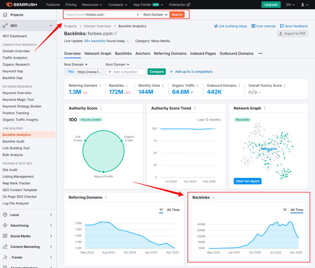
Task: Click info icon beside Network Graph title
Action: pyautogui.click(x=265, y=108)
